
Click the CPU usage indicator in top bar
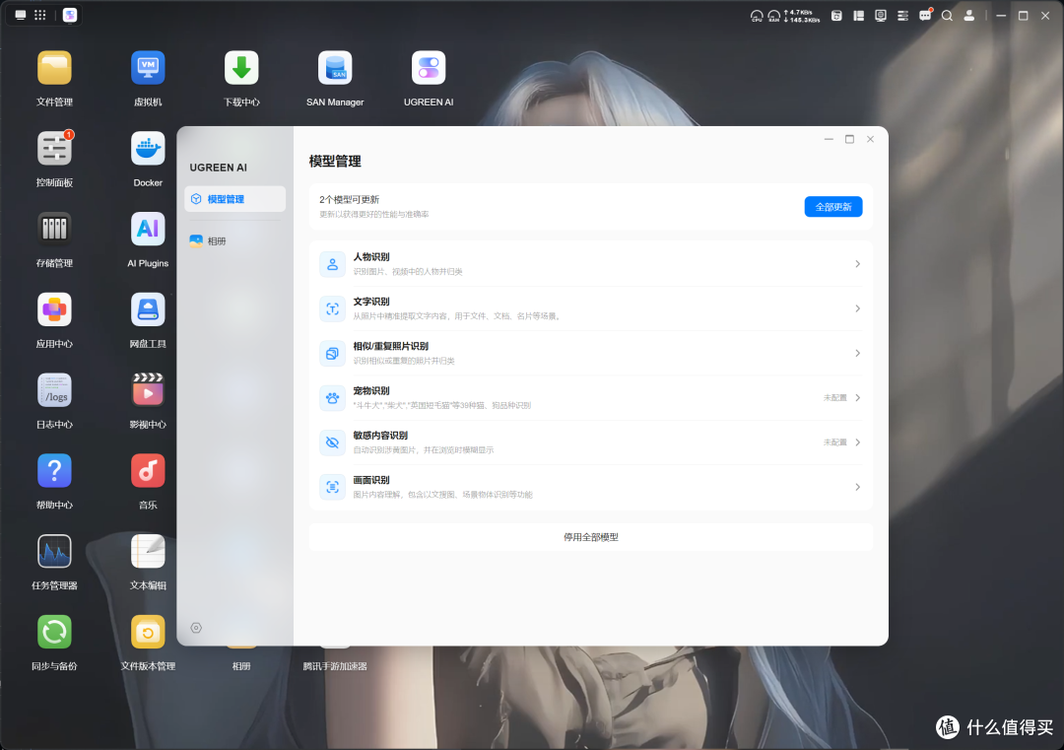(757, 16)
